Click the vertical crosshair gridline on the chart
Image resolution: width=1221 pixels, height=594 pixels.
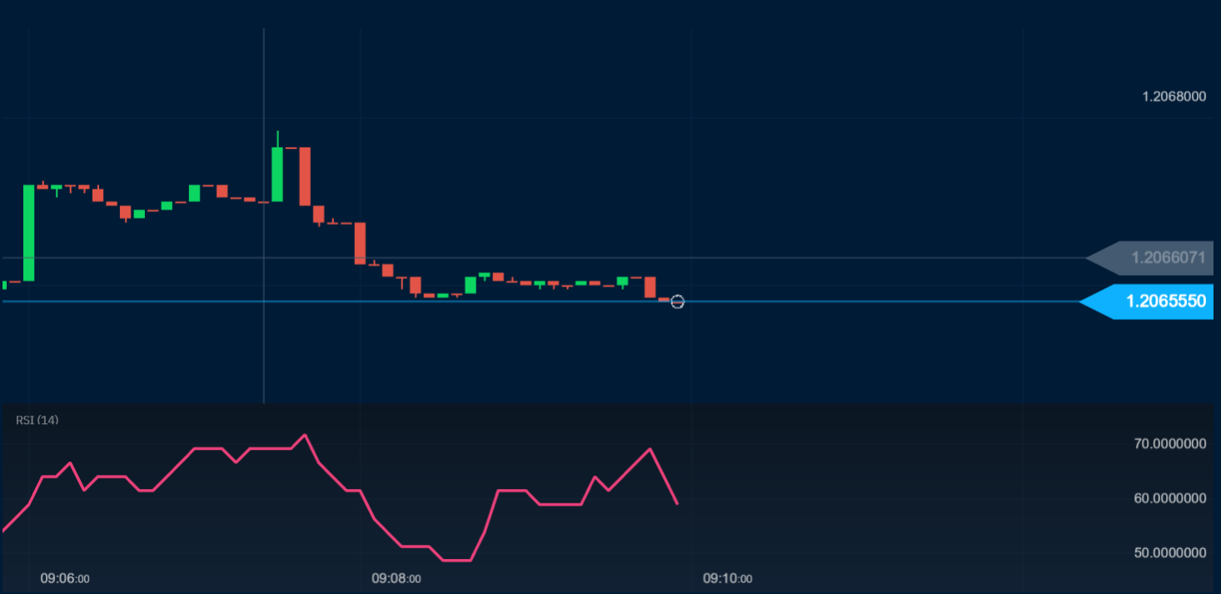(264, 208)
